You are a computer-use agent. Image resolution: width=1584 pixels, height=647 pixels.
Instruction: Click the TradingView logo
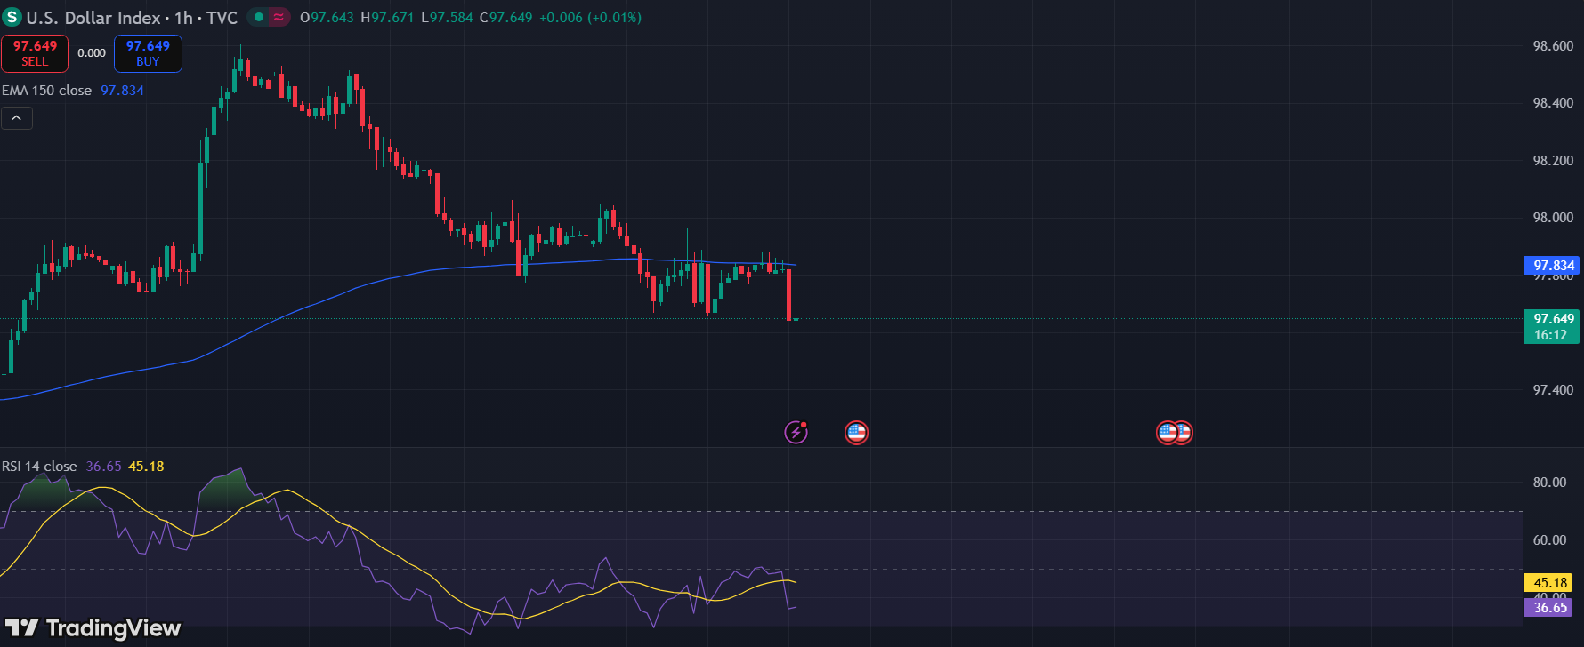point(93,628)
